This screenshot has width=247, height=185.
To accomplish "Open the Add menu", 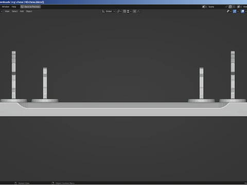I will pyautogui.click(x=22, y=11).
